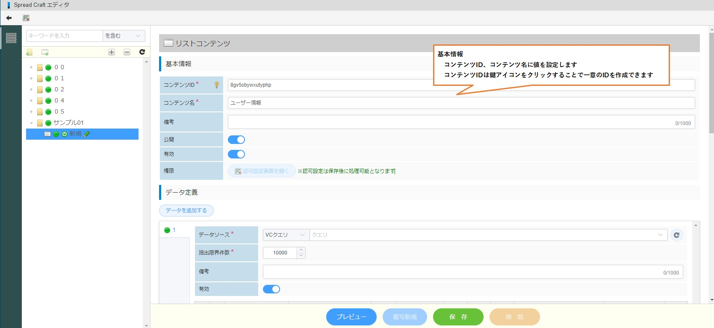Reload the data source query list
The height and width of the screenshot is (328, 714).
[676, 235]
